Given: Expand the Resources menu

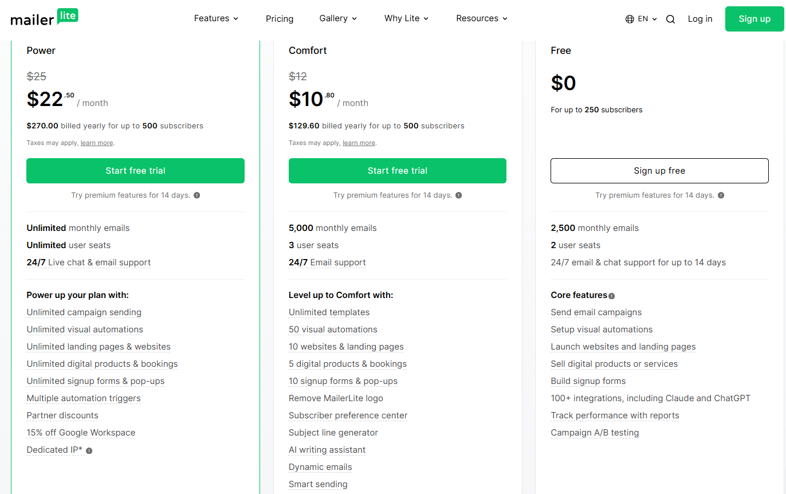Looking at the screenshot, I should click(482, 18).
